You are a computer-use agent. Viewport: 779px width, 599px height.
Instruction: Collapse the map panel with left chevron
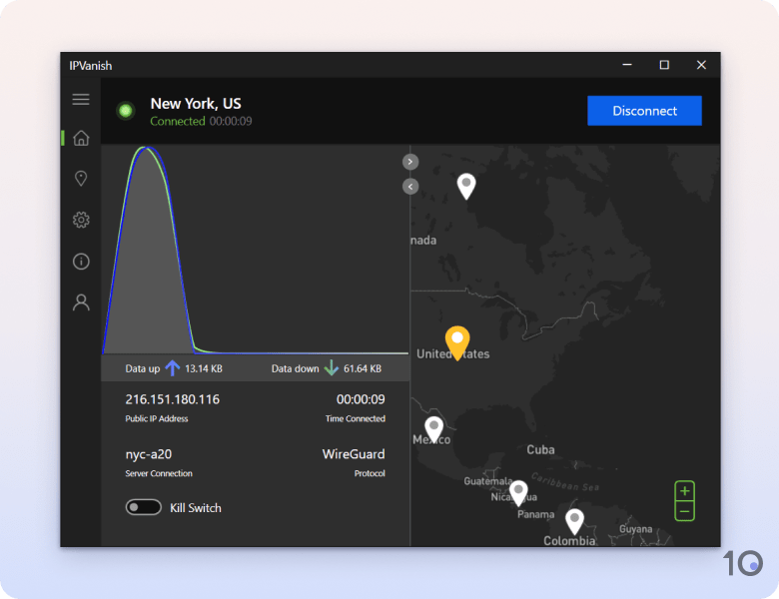coord(410,187)
